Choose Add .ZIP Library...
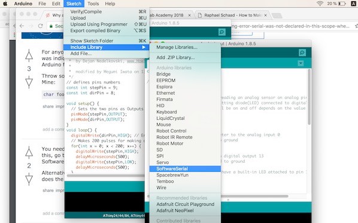 pyautogui.click(x=185, y=57)
